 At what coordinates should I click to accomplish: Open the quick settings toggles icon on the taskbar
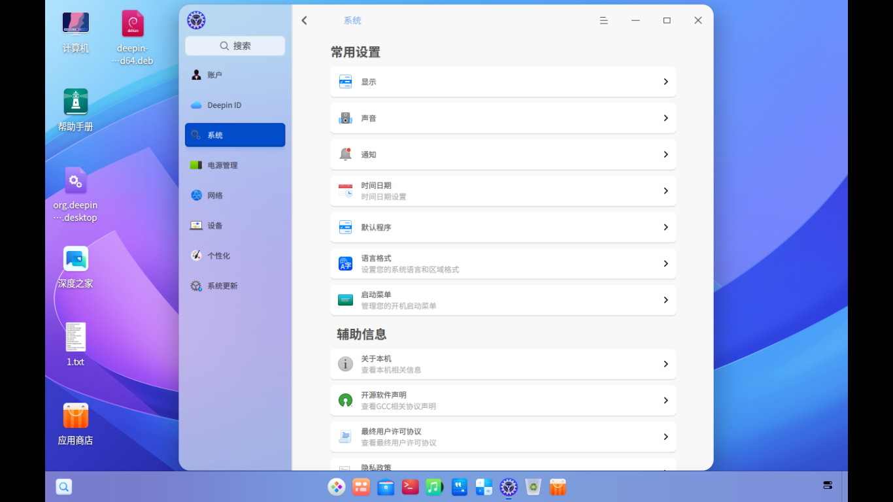[x=828, y=486]
